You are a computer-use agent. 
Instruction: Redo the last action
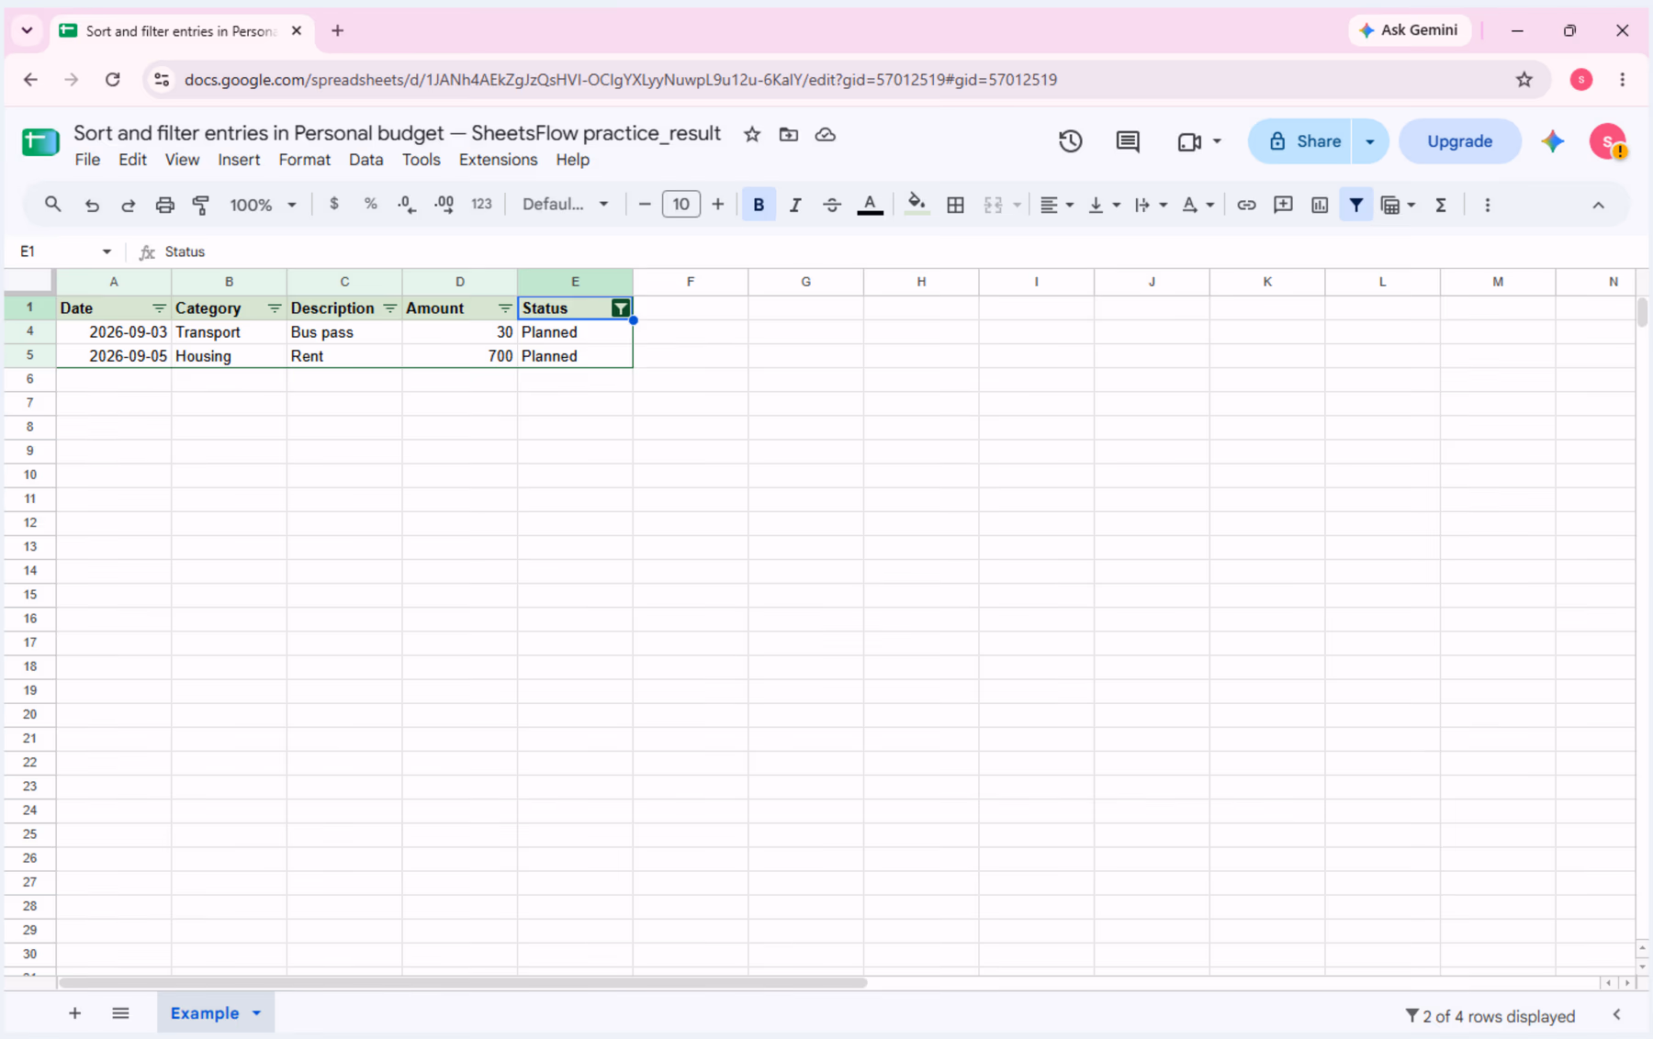(129, 205)
